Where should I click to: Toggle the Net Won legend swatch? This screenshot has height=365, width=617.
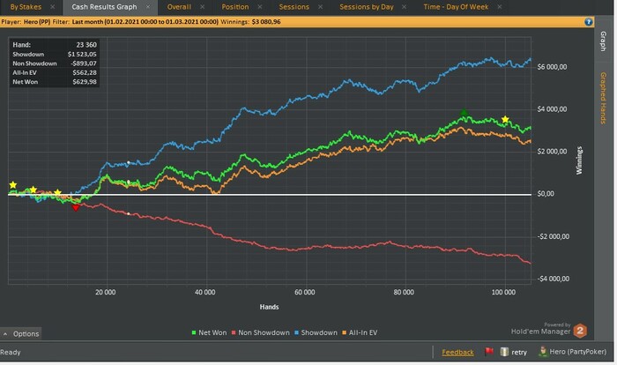(x=194, y=332)
